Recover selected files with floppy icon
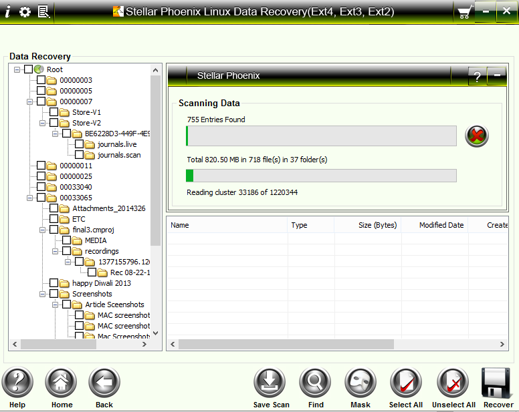Screen dimensions: 519x412 pyautogui.click(x=496, y=382)
